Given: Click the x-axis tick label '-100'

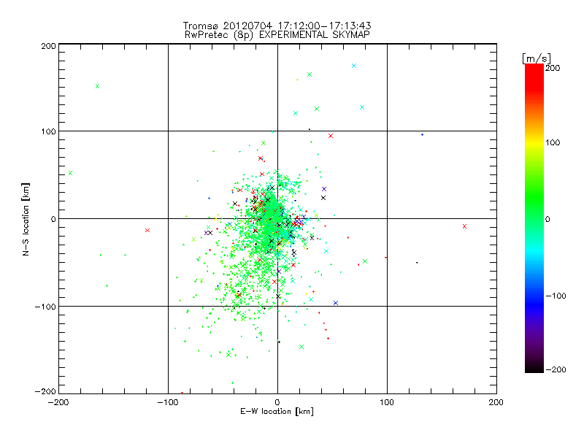Looking at the screenshot, I should click(168, 402).
